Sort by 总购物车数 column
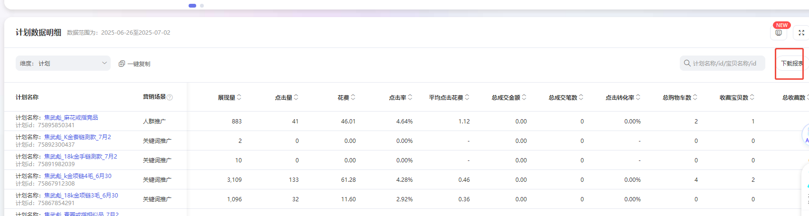The width and height of the screenshot is (809, 216). click(x=695, y=97)
